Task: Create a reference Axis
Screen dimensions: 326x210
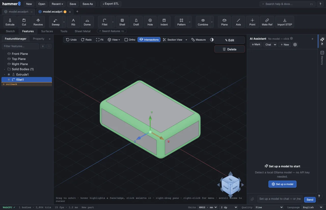Action: click(238, 22)
